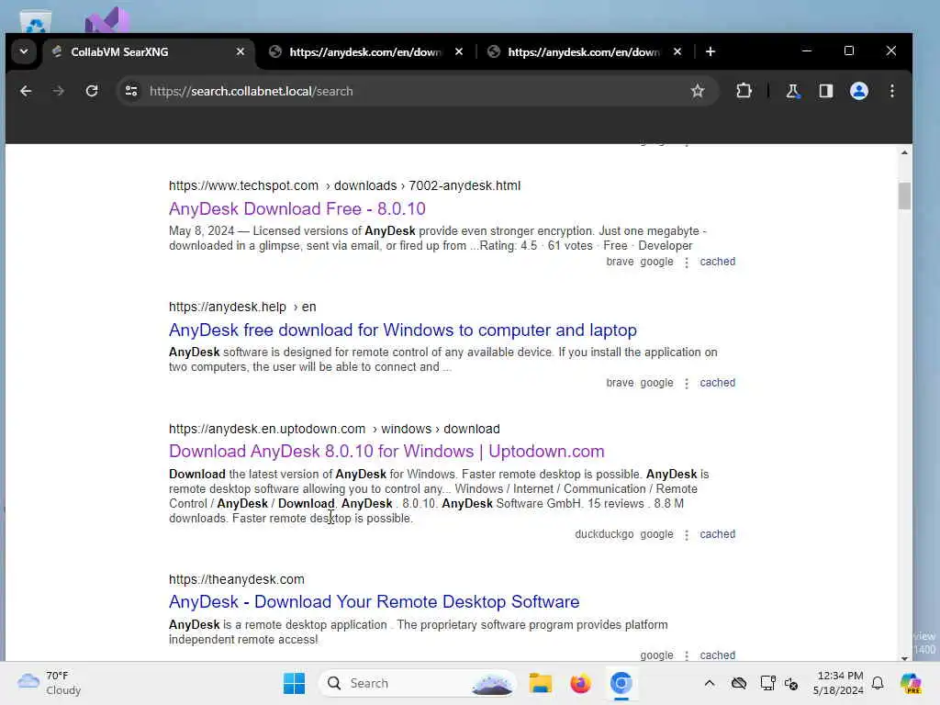Open the Windows Start menu

pyautogui.click(x=294, y=683)
